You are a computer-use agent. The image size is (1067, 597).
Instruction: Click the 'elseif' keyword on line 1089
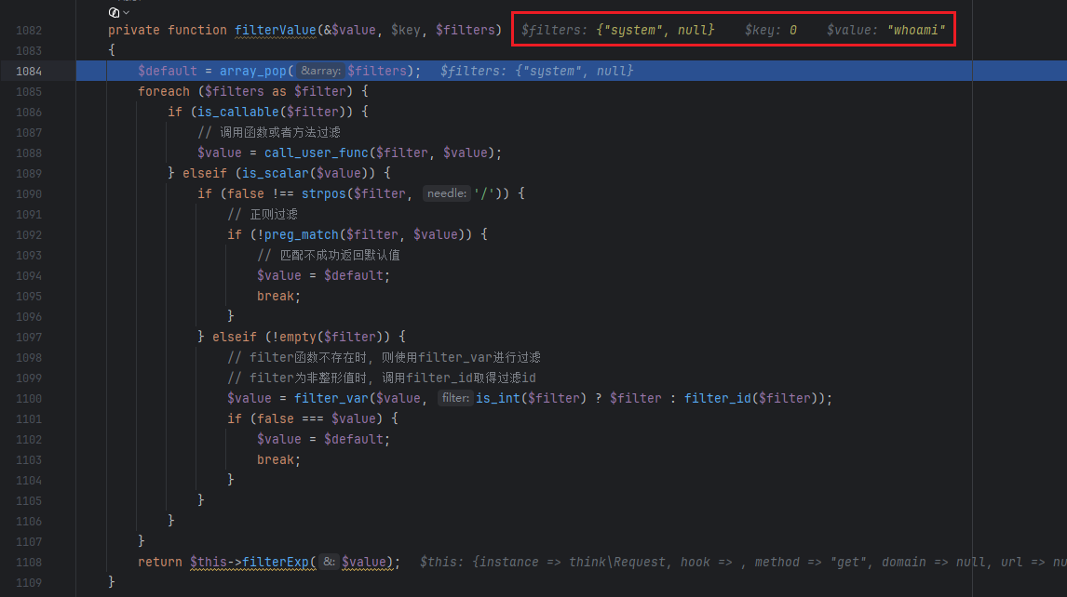click(x=205, y=173)
